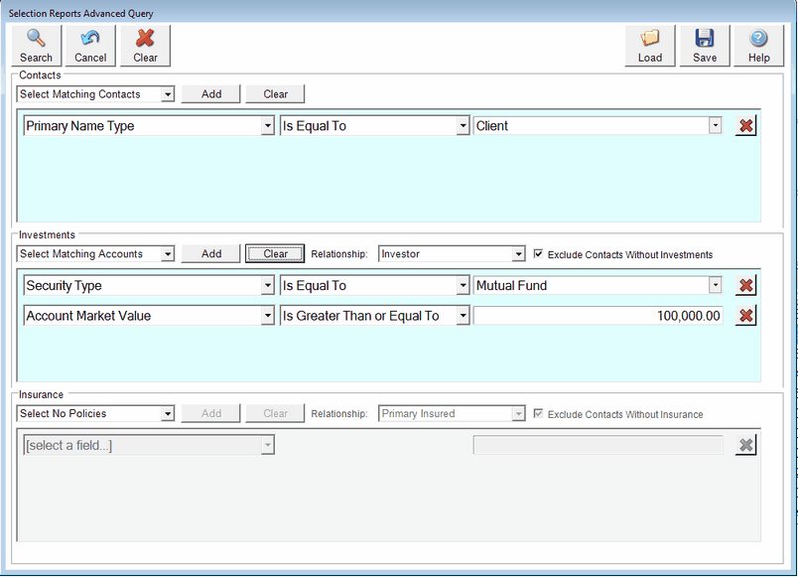This screenshot has height=577, width=798.
Task: Delete the Primary Name Type criteria row
Action: 745,126
